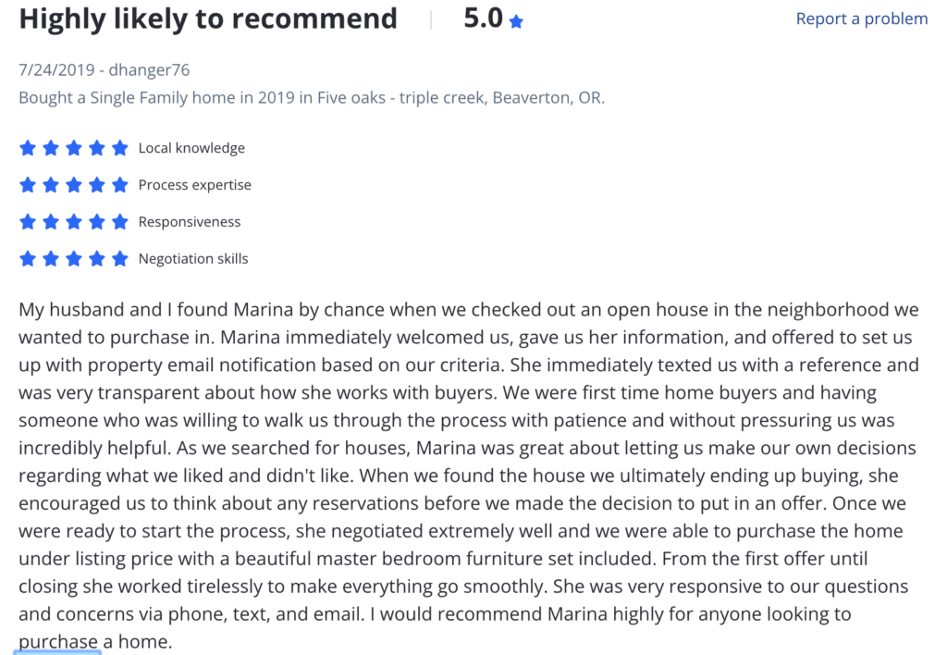
Task: Click the Bought a Single Family home line
Action: 312,98
